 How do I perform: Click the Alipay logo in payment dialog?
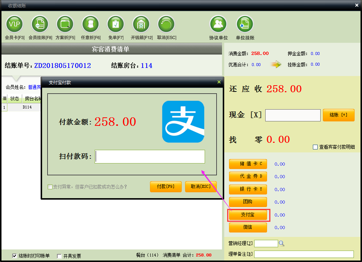click(x=183, y=122)
